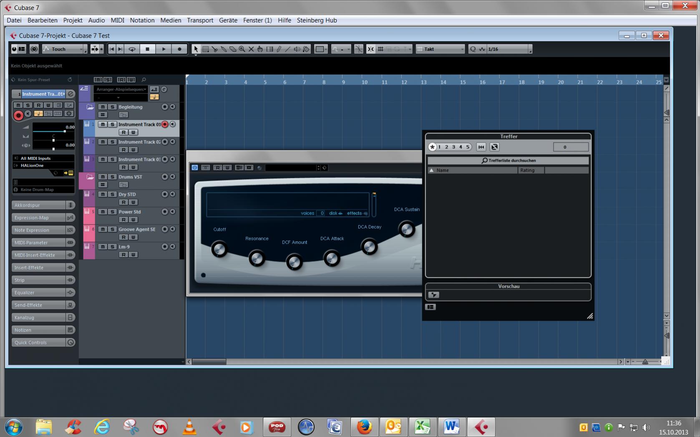Open the Datei menu
Viewport: 700px width, 437px height.
pos(14,20)
